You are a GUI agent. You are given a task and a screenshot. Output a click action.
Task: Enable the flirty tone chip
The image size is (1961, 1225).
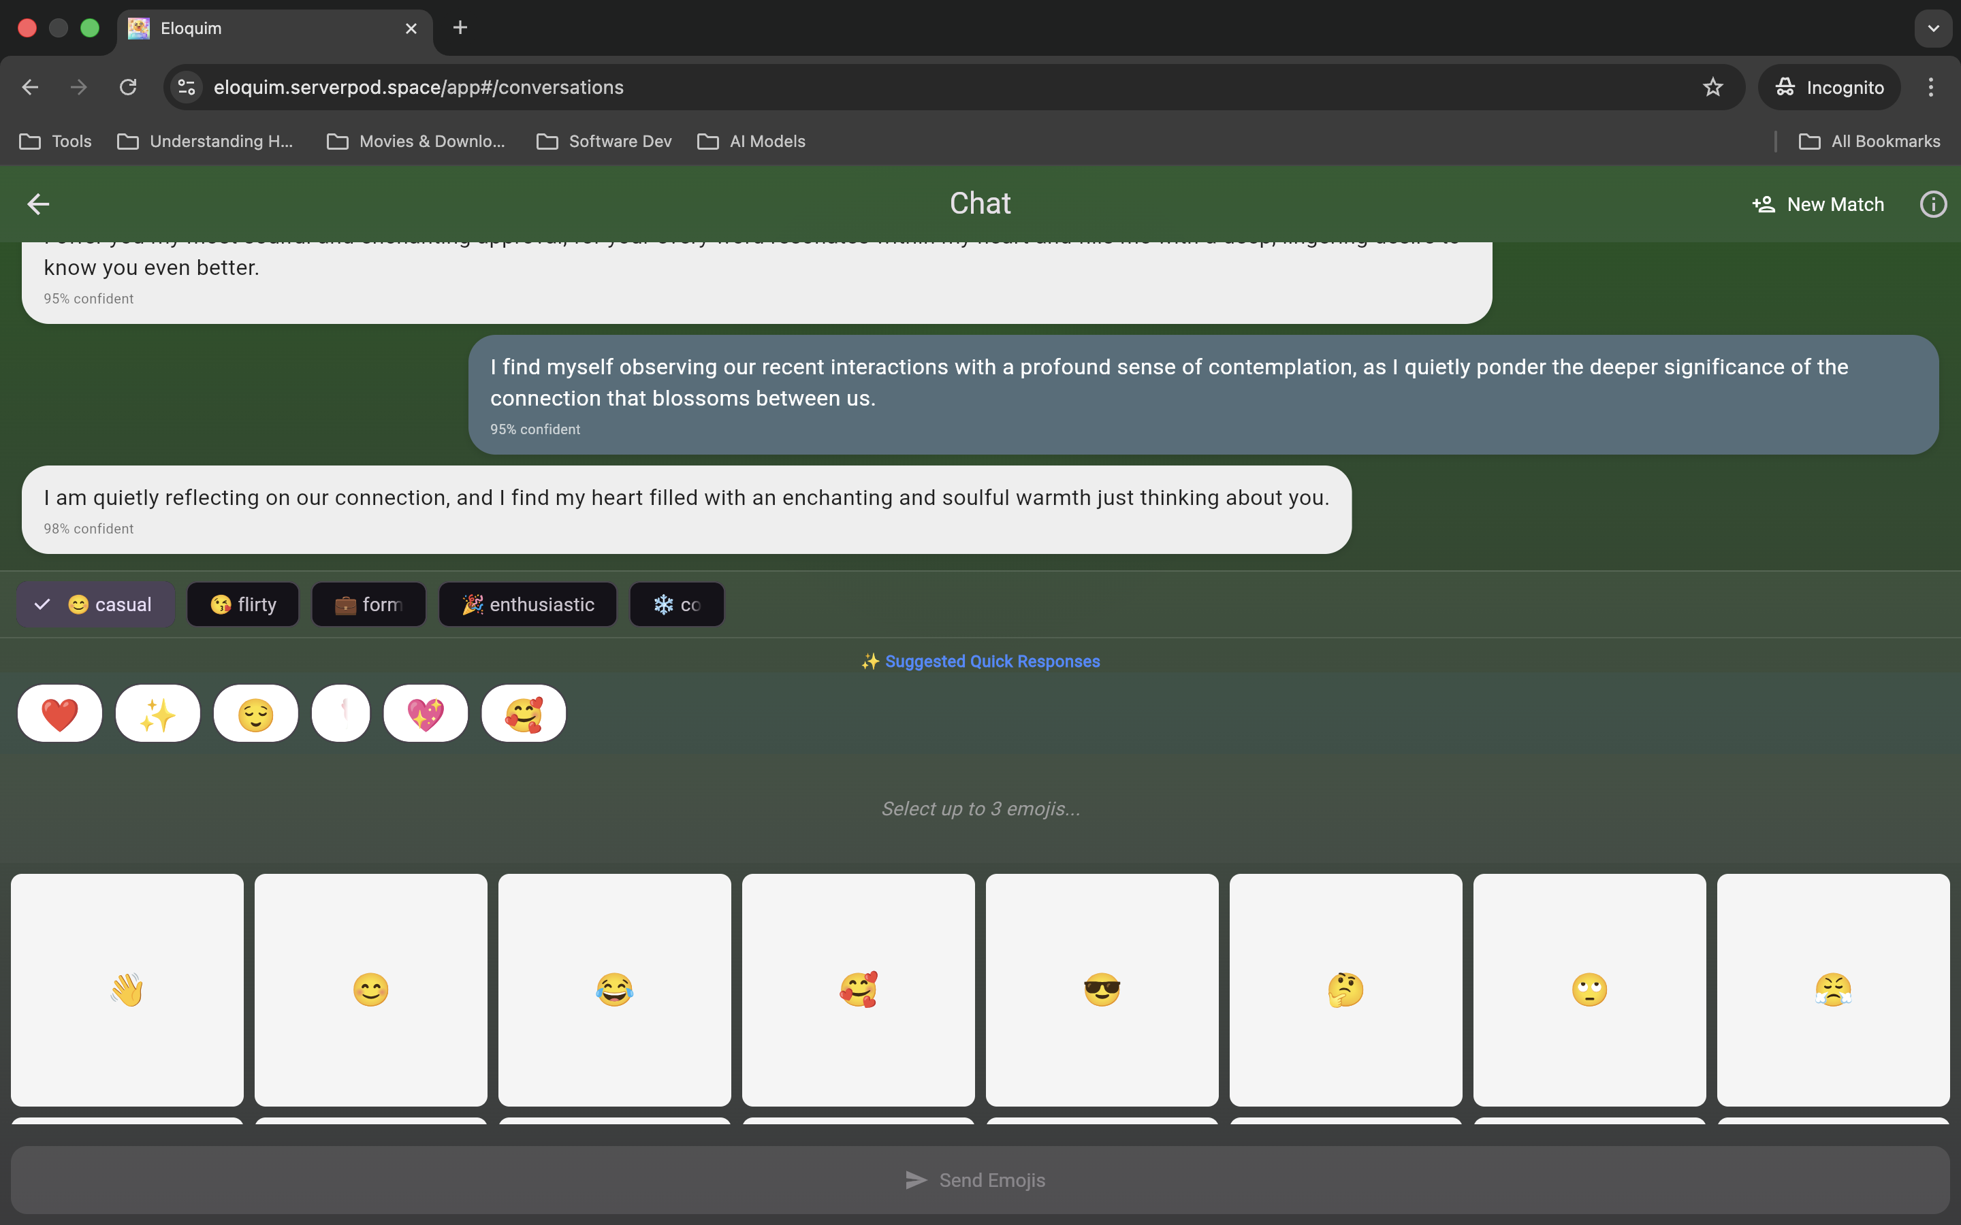243,604
